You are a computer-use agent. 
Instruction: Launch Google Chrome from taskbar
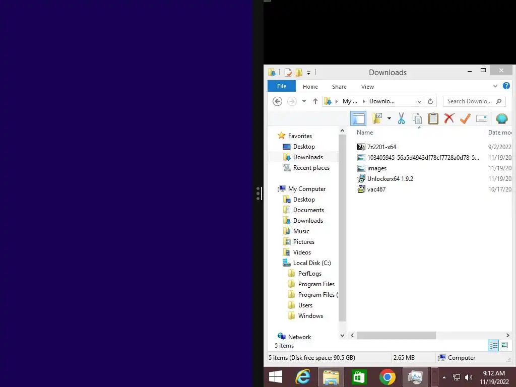click(x=388, y=377)
